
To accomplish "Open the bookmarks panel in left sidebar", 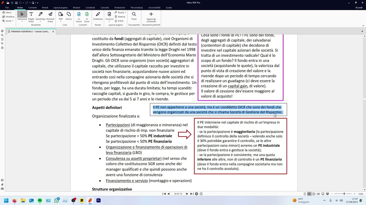I will tap(2, 39).
